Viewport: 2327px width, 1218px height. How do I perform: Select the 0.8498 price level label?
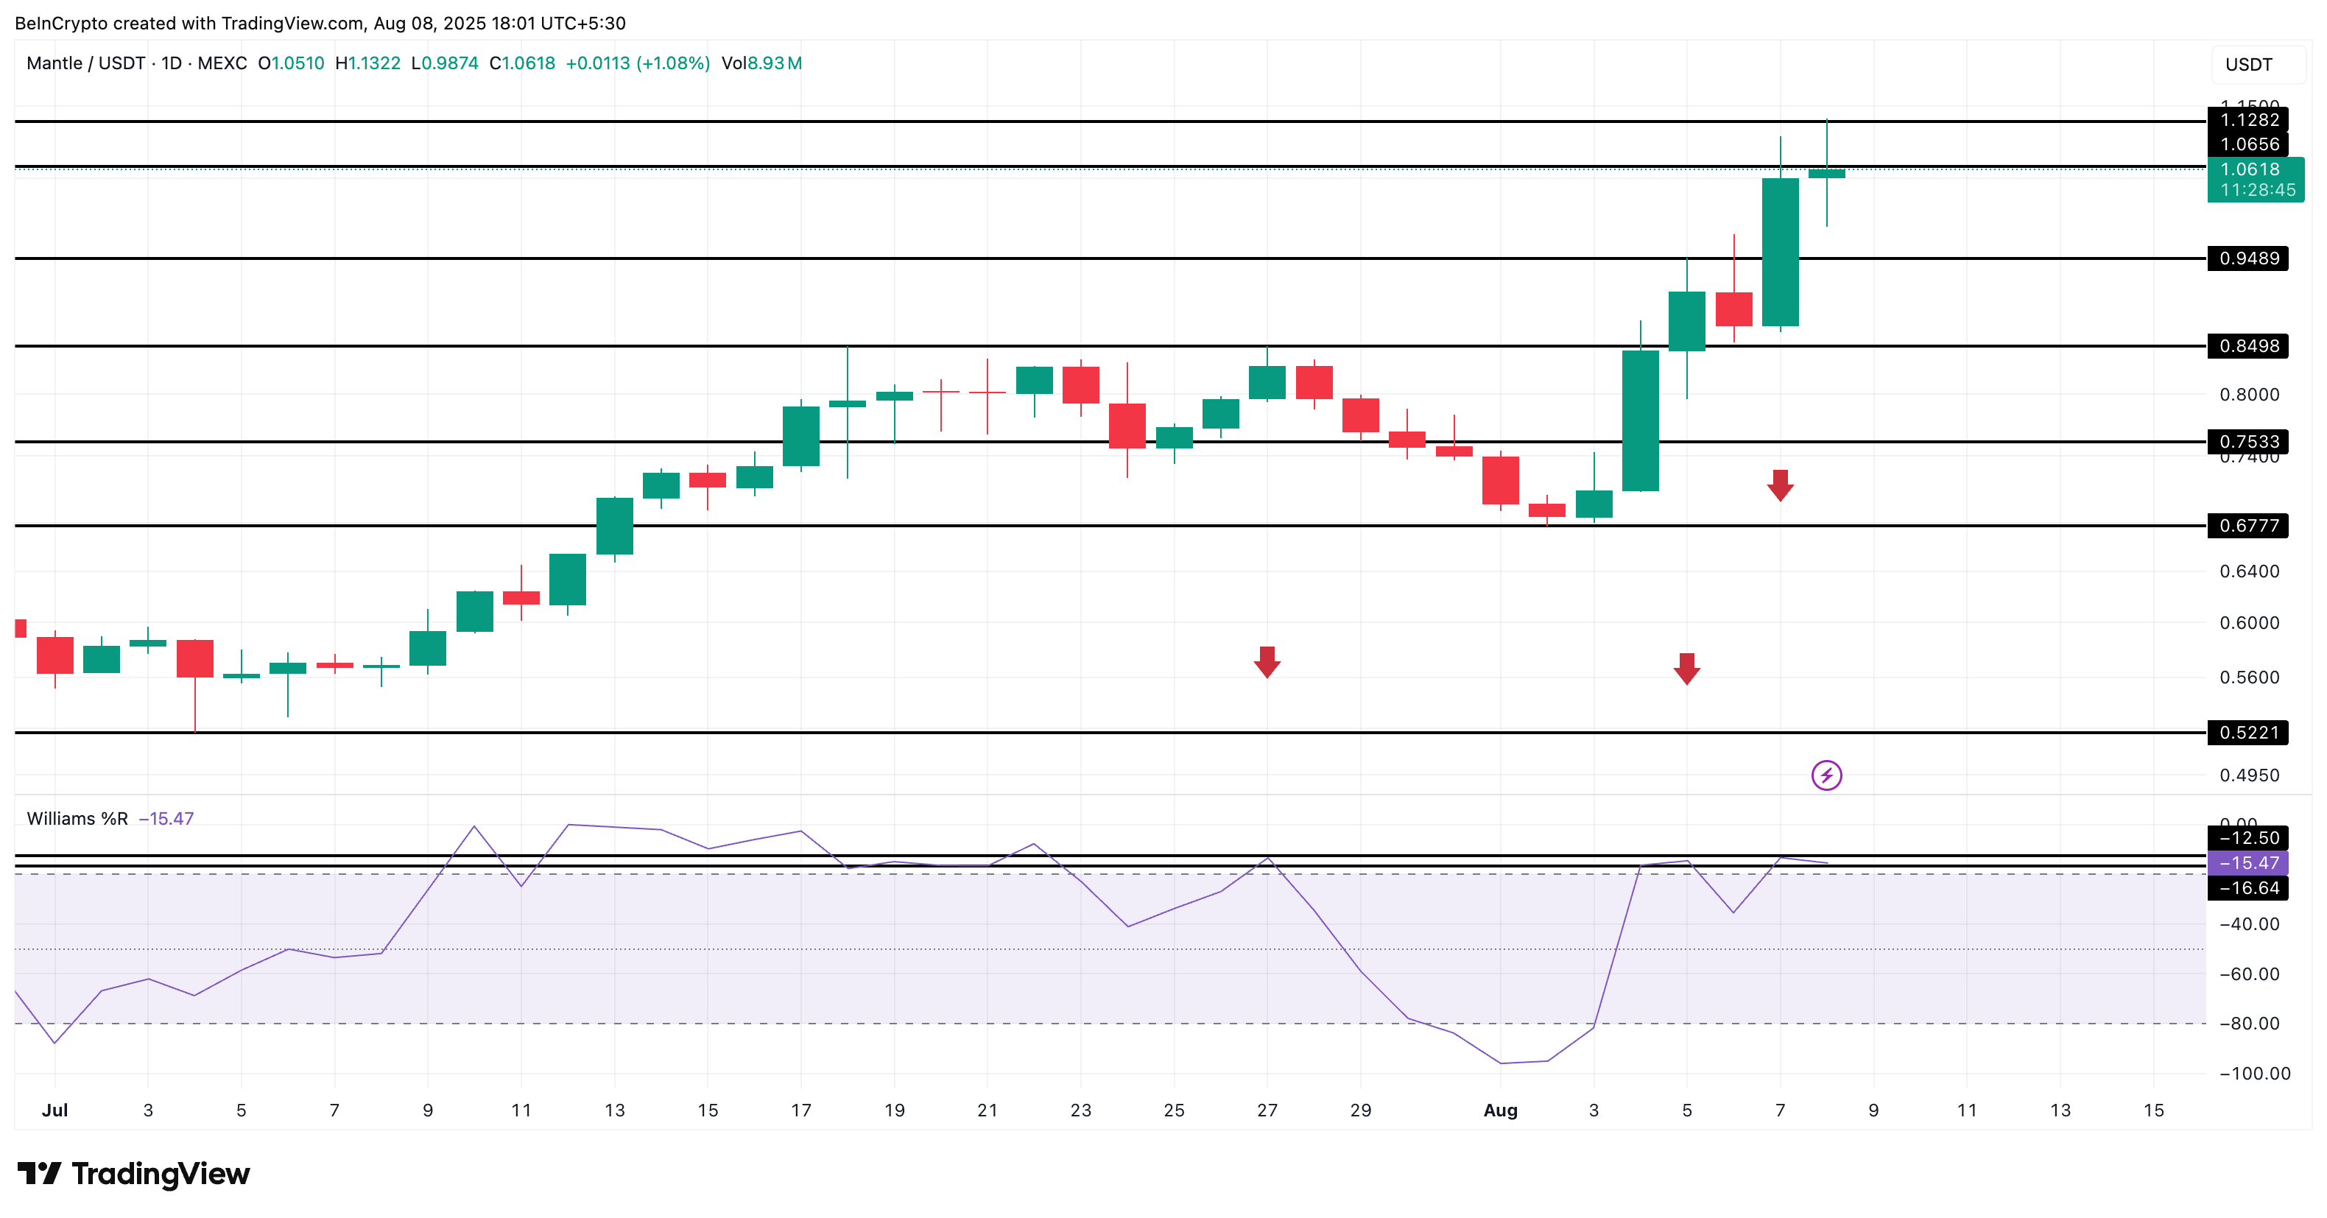point(2247,346)
